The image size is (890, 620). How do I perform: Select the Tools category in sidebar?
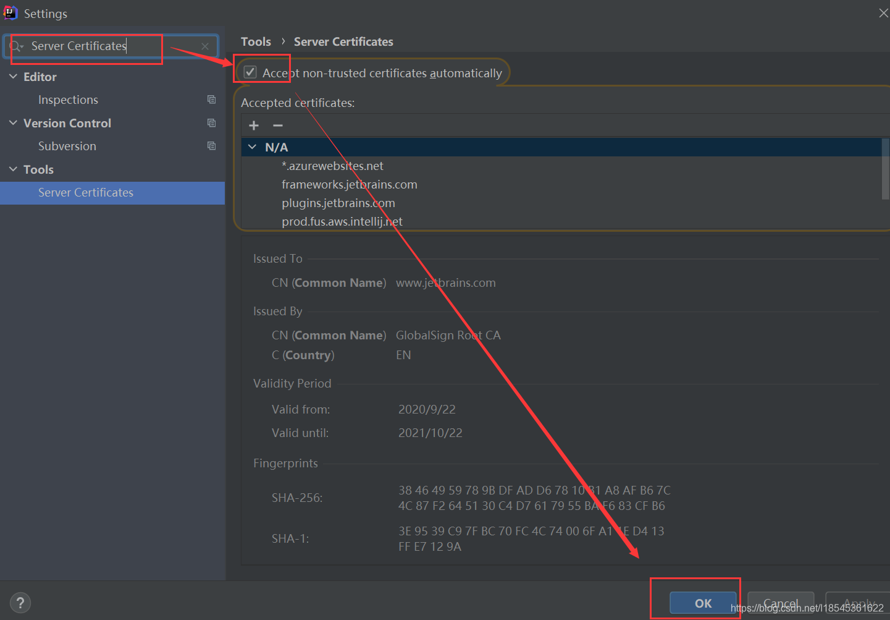pos(38,169)
